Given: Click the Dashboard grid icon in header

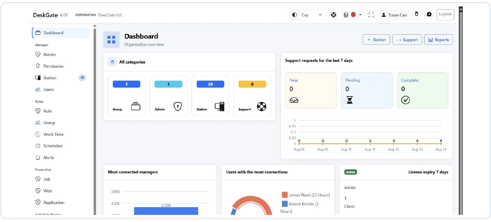Looking at the screenshot, I should click(x=111, y=40).
